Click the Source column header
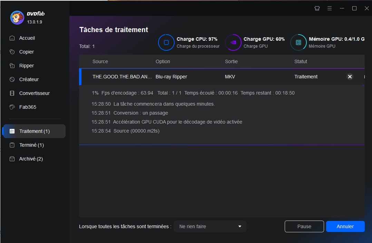 coord(100,61)
